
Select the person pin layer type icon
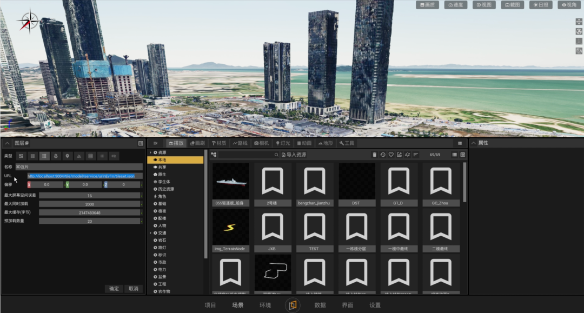tap(56, 156)
